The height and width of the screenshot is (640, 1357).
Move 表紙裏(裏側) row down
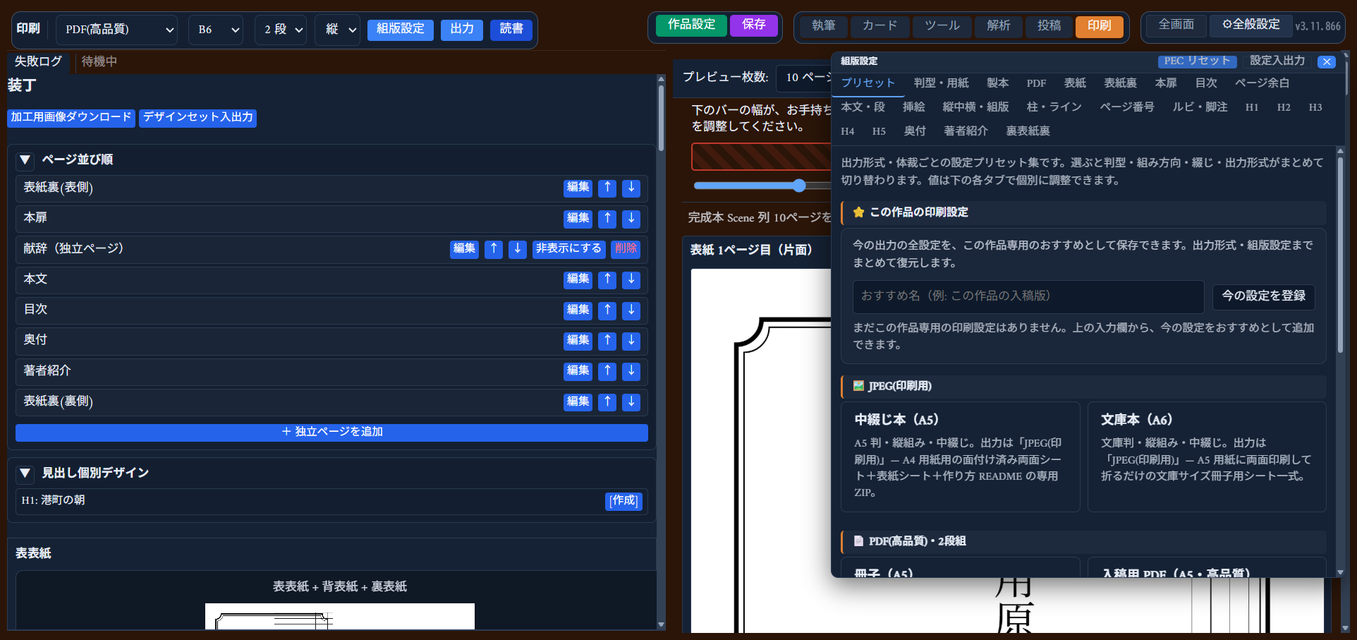click(x=631, y=402)
